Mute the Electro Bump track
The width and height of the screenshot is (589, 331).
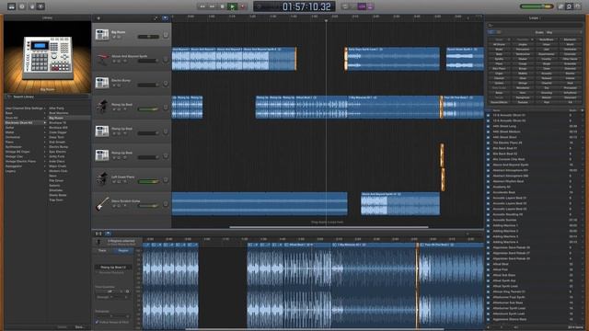(x=114, y=86)
